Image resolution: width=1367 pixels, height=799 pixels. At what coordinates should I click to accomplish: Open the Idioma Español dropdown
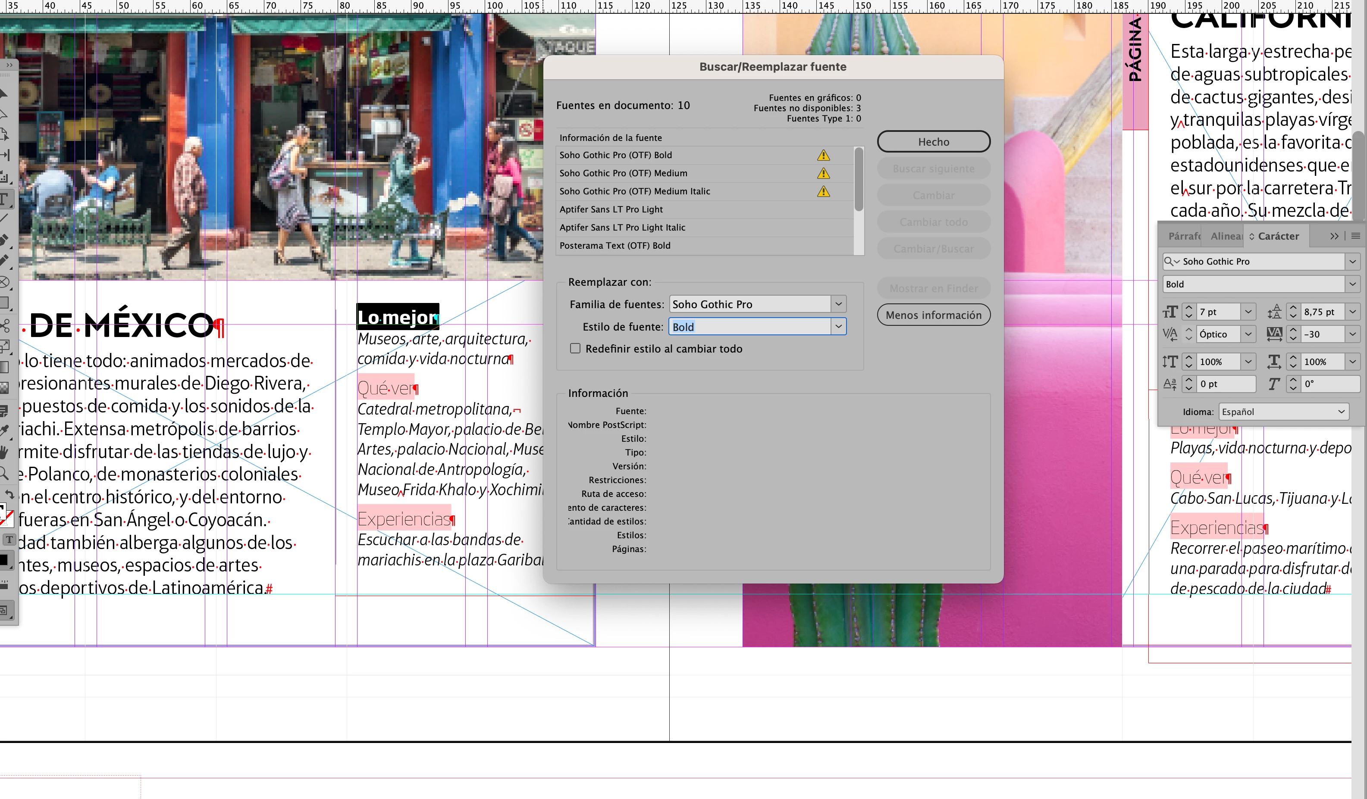pos(1283,412)
